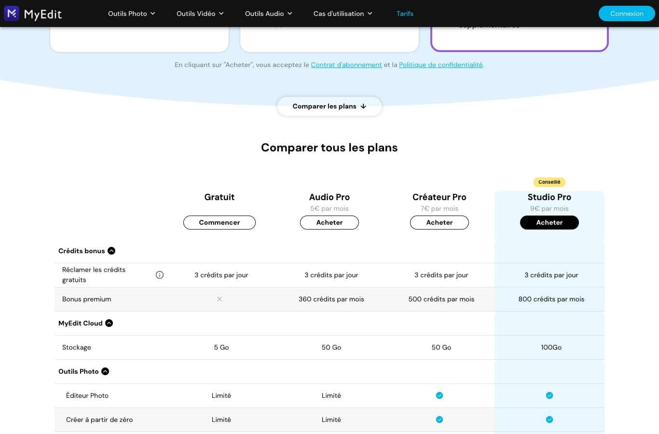
Task: Click the Comparer les plans button
Action: (x=329, y=106)
